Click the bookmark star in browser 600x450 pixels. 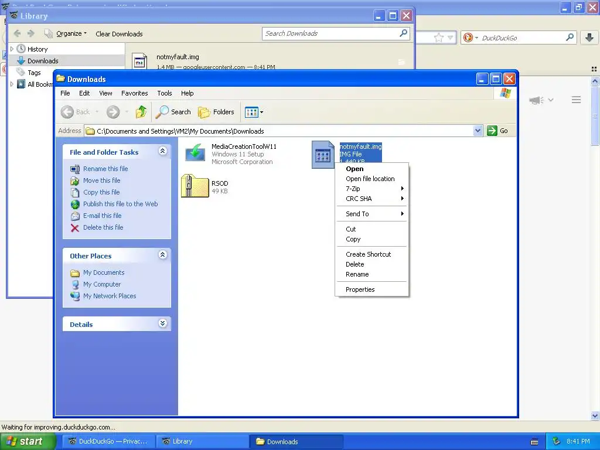[438, 37]
